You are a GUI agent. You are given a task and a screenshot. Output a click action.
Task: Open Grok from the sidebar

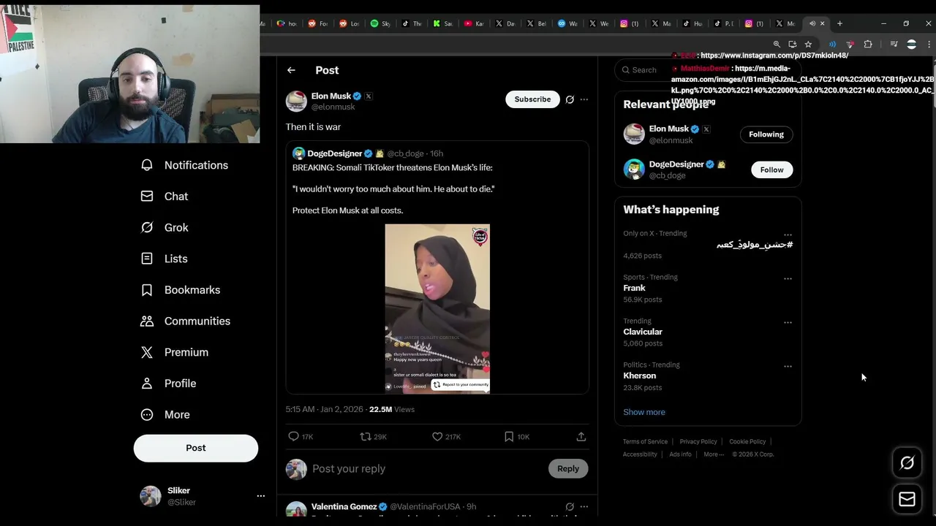(x=165, y=227)
